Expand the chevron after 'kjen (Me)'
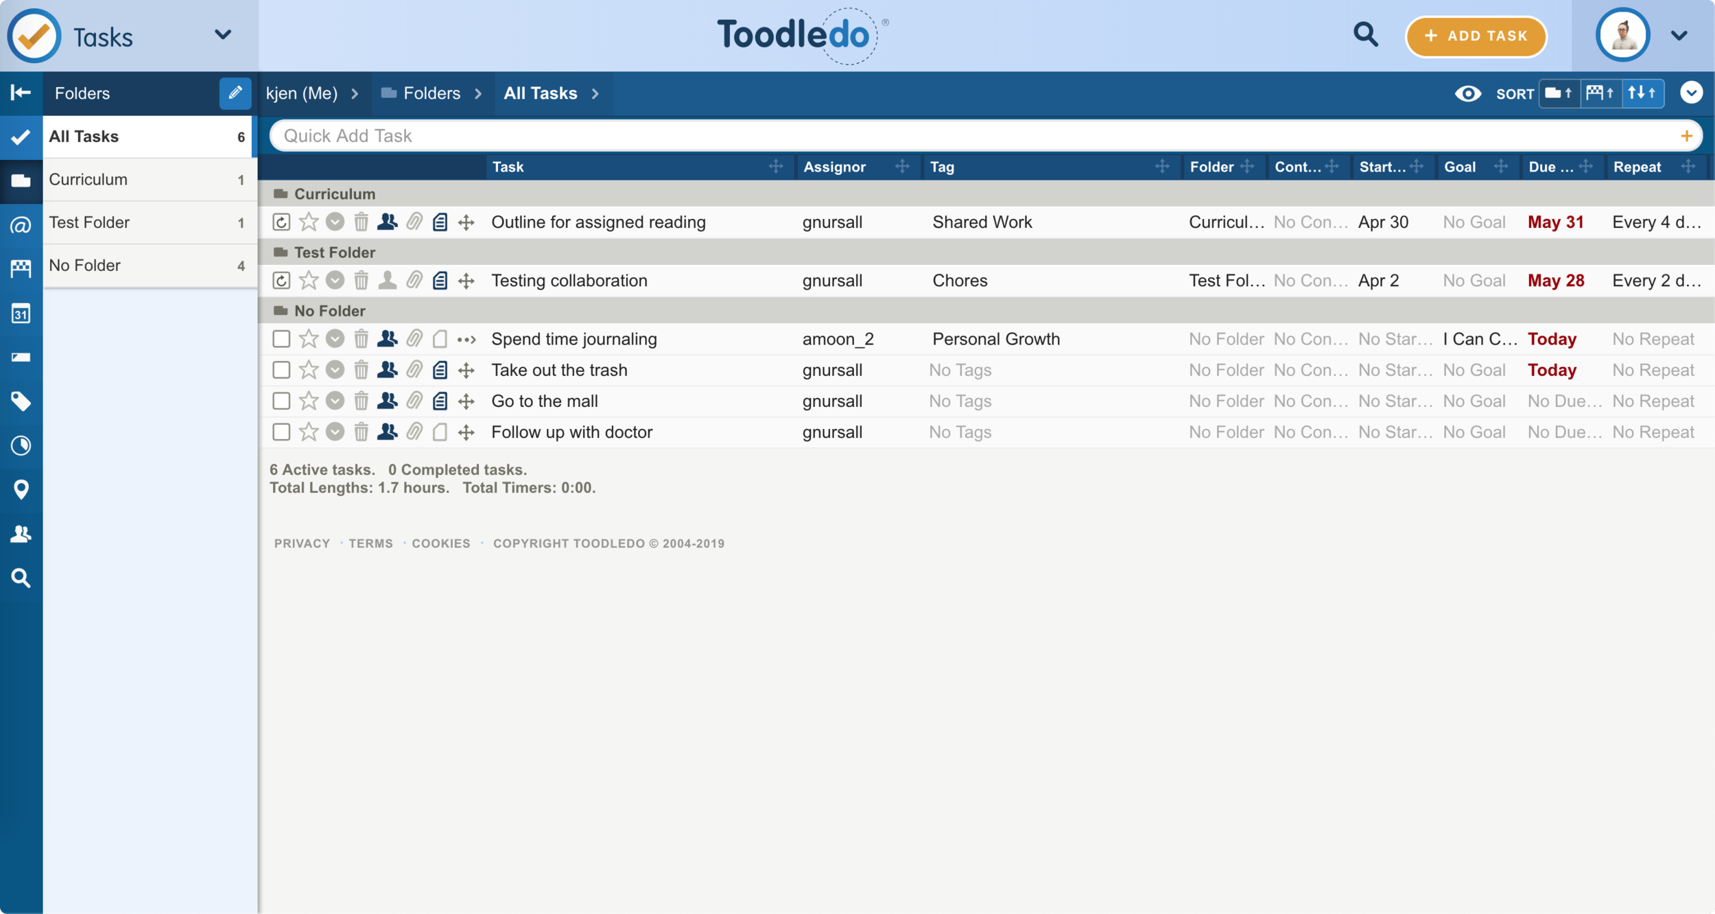Screen dimensions: 1715x914 pos(355,93)
